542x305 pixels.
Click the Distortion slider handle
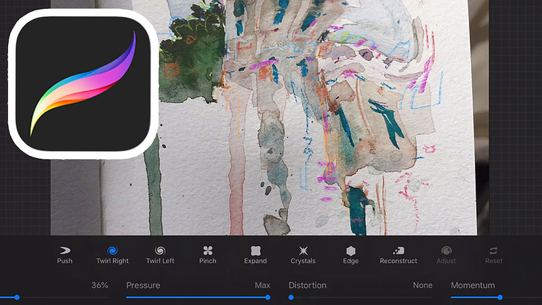coord(291,297)
